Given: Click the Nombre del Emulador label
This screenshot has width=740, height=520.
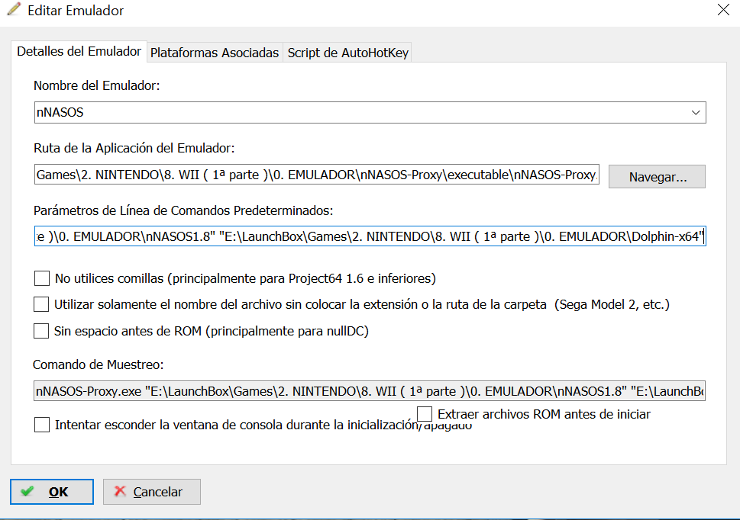Looking at the screenshot, I should (x=97, y=85).
